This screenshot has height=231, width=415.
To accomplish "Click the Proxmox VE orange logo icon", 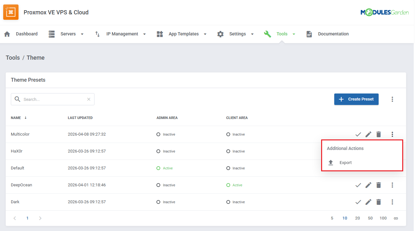I will pyautogui.click(x=11, y=12).
